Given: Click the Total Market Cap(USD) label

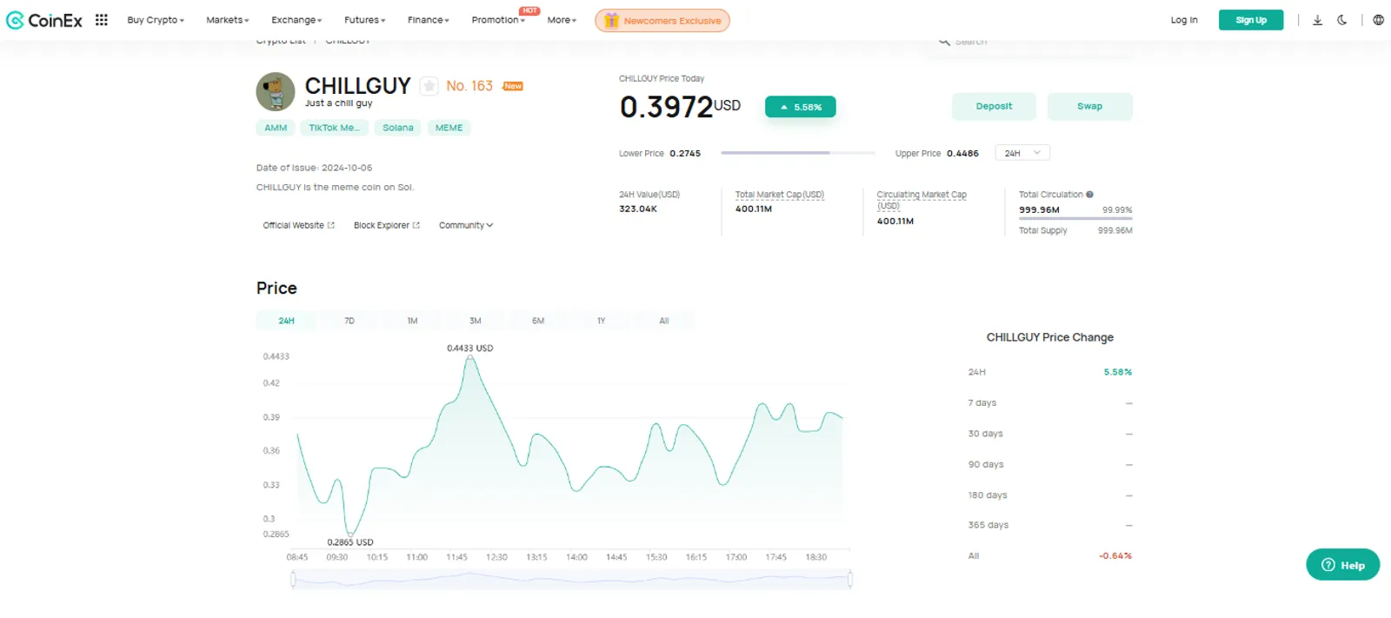Looking at the screenshot, I should [x=780, y=195].
